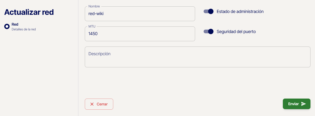This screenshot has height=116, width=315.
Task: Click the 1450 MTU value
Action: click(x=93, y=34)
